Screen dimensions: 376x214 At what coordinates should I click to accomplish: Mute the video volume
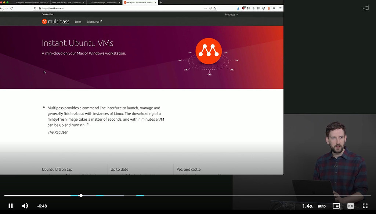tap(25, 206)
